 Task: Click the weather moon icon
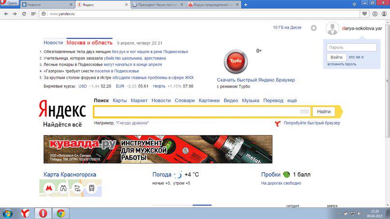click(178, 175)
